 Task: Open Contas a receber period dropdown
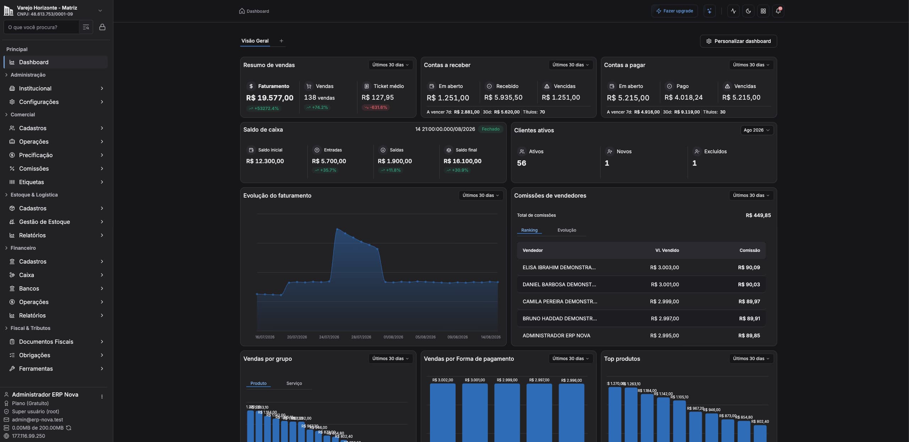coord(571,65)
